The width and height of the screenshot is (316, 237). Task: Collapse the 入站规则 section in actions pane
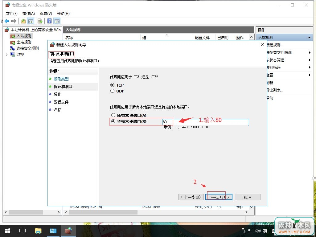click(x=309, y=38)
